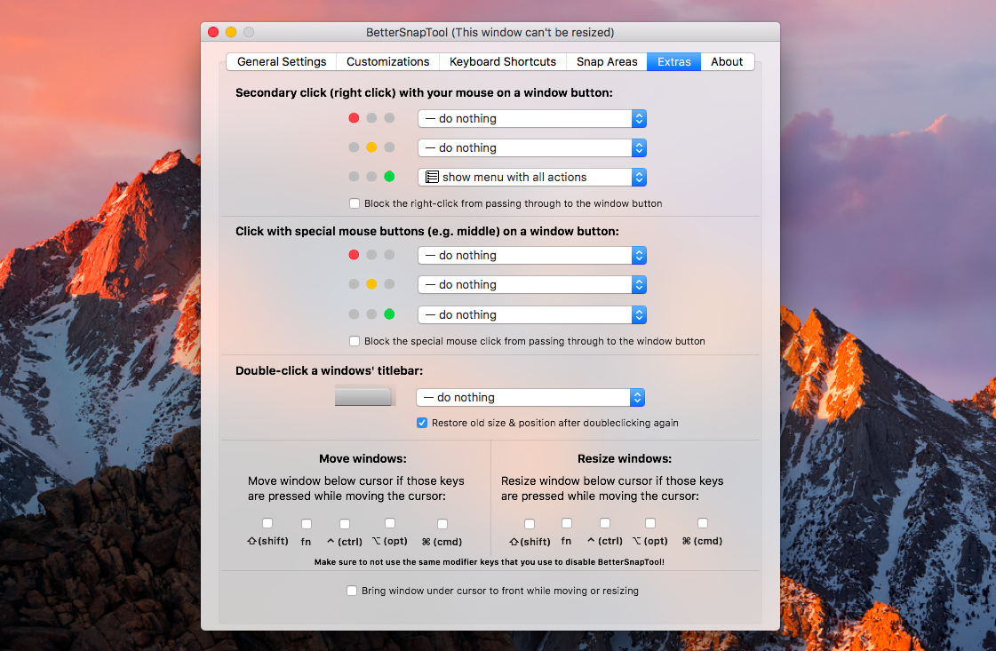Open the double-click titlebar action dropdown

(x=530, y=397)
